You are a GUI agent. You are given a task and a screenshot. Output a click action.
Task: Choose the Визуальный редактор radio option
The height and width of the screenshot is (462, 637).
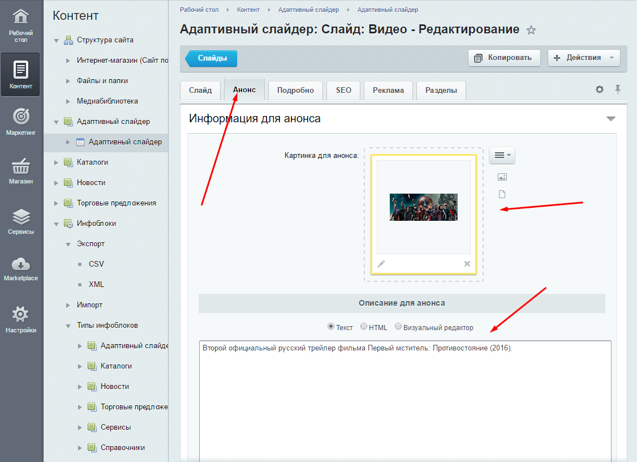[398, 327]
